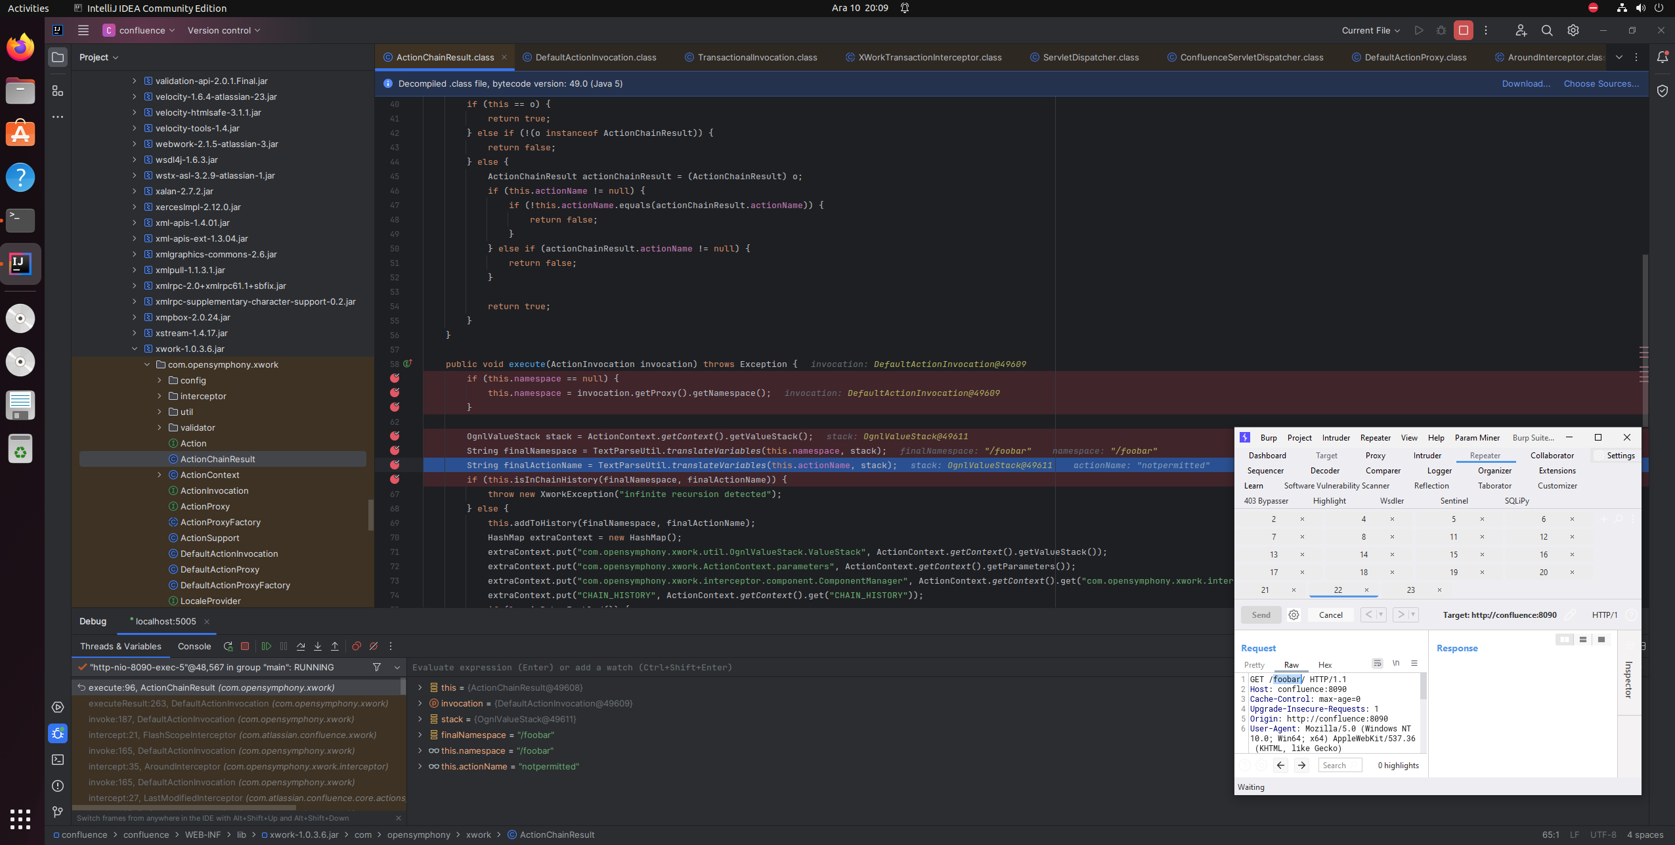Click the Step Over debugger icon
This screenshot has height=845, width=1675.
tap(301, 646)
